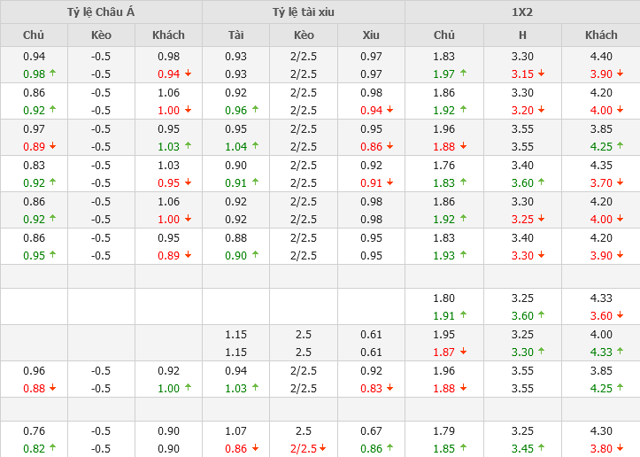Click the Xỉu column header

[x=371, y=35]
